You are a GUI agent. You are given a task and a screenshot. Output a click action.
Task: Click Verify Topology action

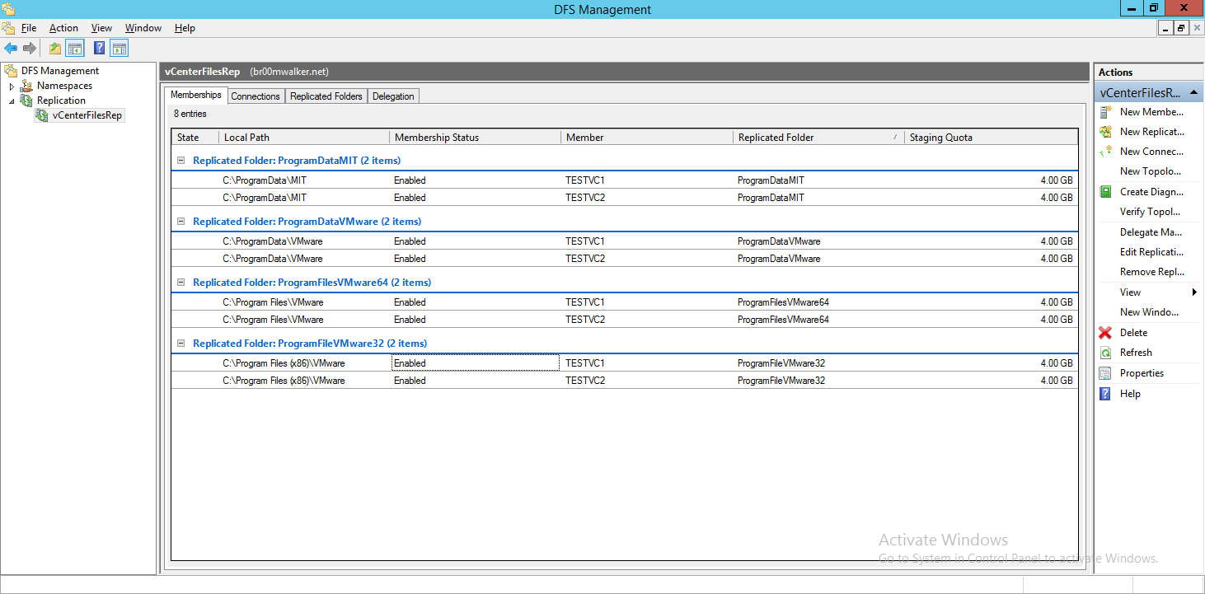point(1149,212)
